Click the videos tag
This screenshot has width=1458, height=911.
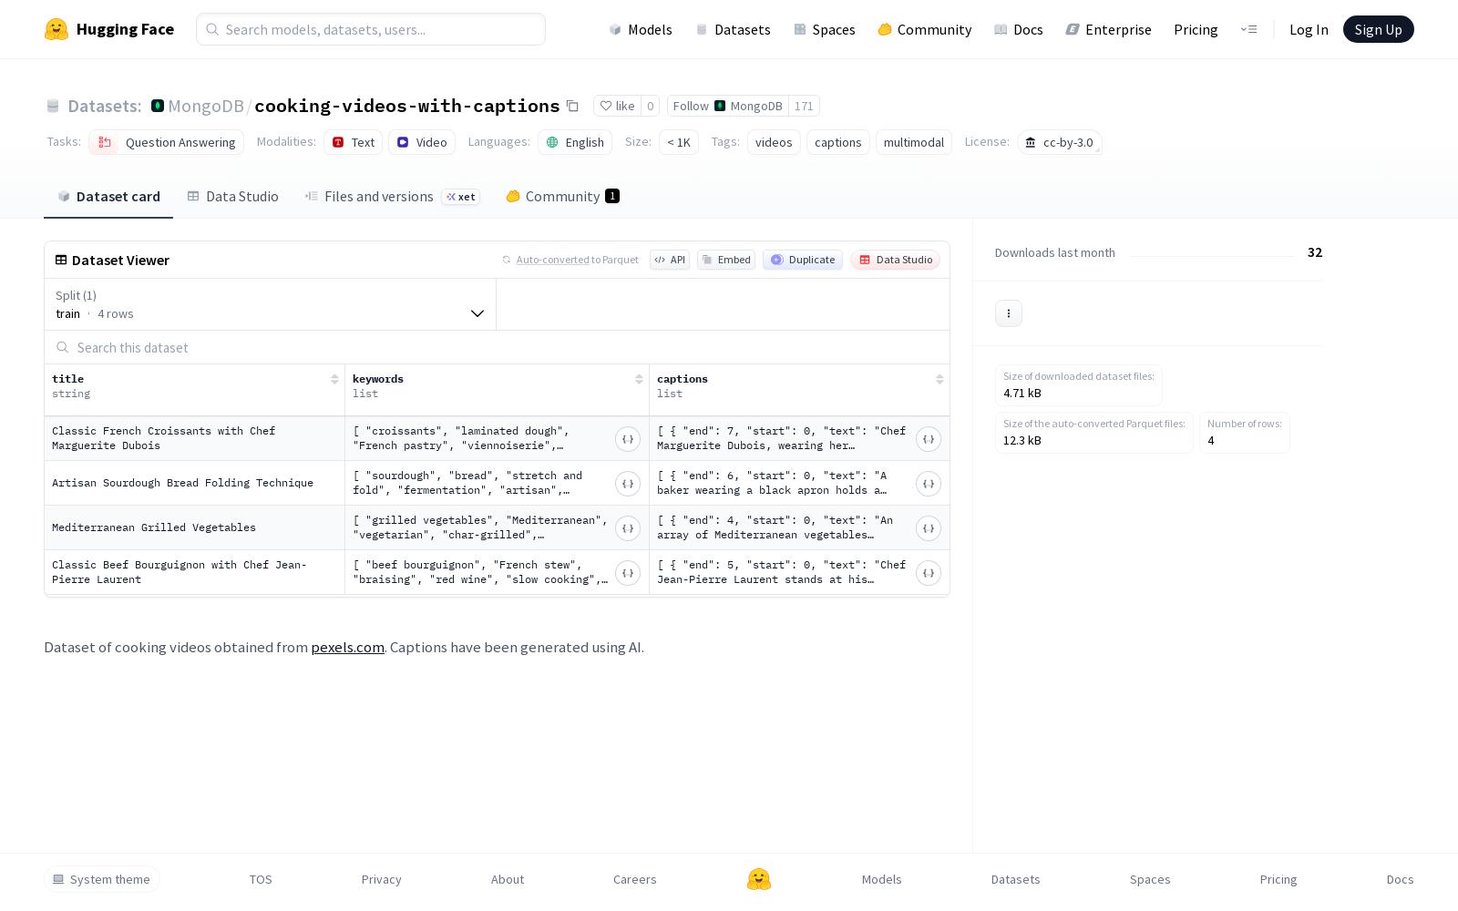tap(774, 142)
